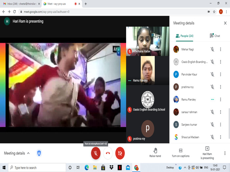Image resolution: width=230 pixels, height=172 pixels.
Task: Switch to the Gmail Inbox tab
Action: coord(21,4)
